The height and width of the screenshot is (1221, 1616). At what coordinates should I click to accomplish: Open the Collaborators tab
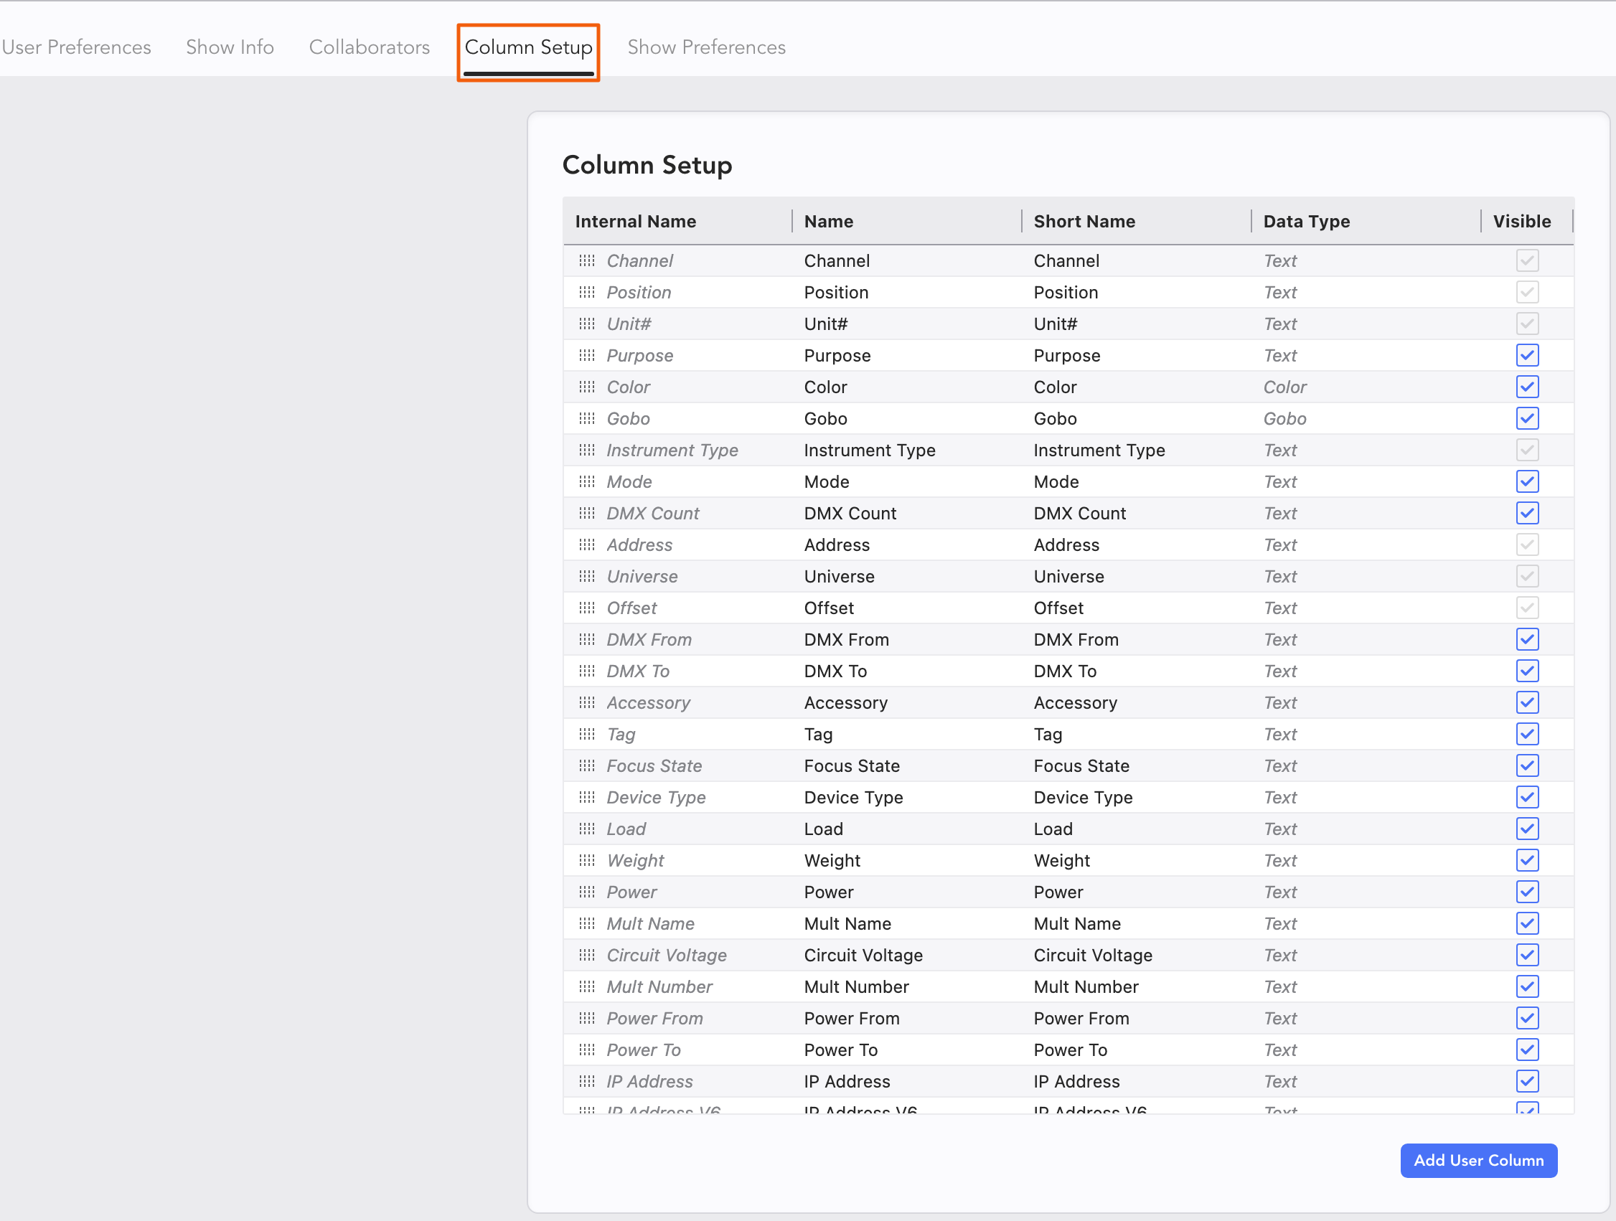(x=369, y=47)
